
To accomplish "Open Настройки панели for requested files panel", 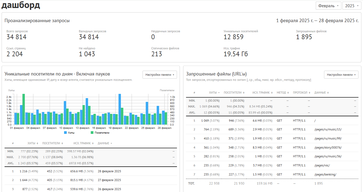I will coord(341,75).
